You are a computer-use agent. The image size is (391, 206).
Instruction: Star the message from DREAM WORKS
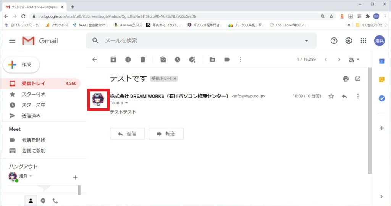click(x=331, y=96)
